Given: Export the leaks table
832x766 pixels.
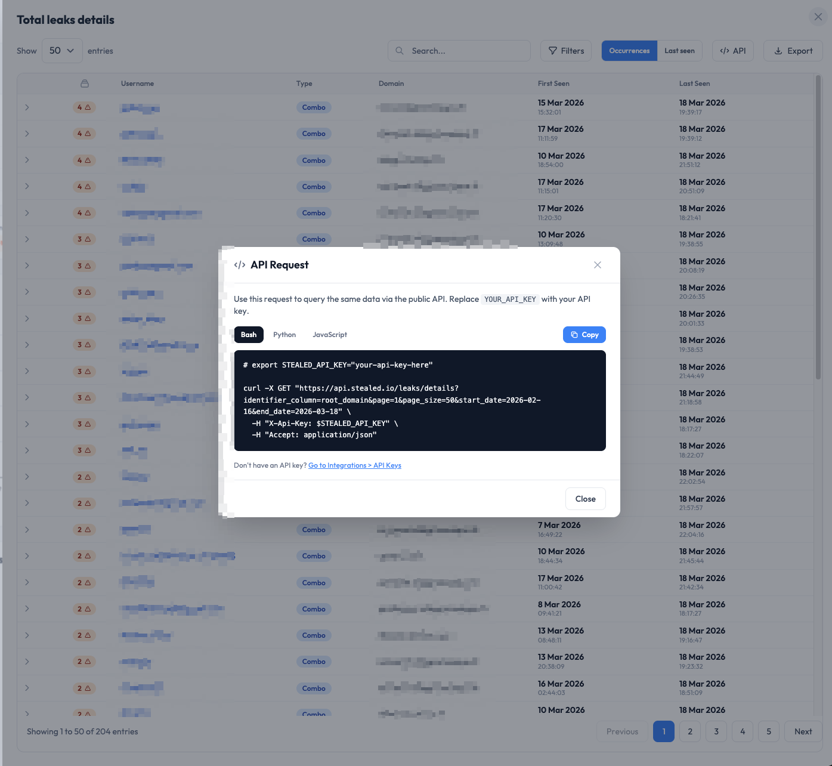Looking at the screenshot, I should (x=793, y=51).
